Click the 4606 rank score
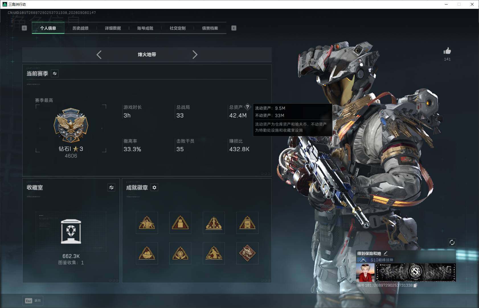The width and height of the screenshot is (479, 308). (71, 156)
